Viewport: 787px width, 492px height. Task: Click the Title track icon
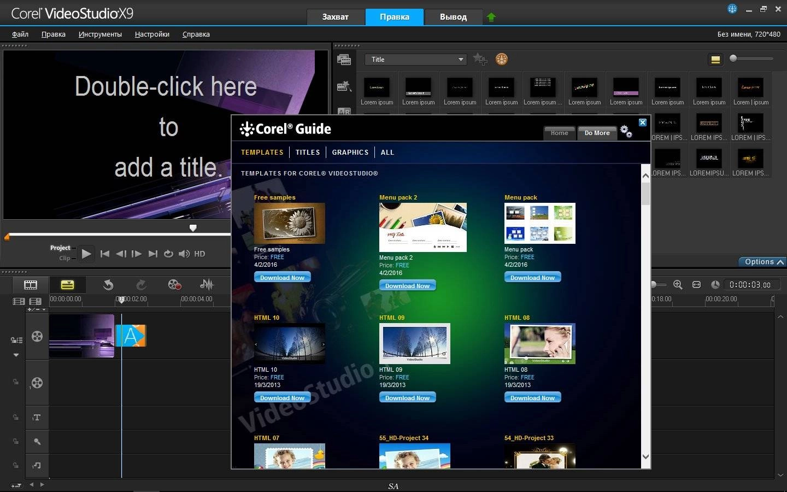(37, 418)
